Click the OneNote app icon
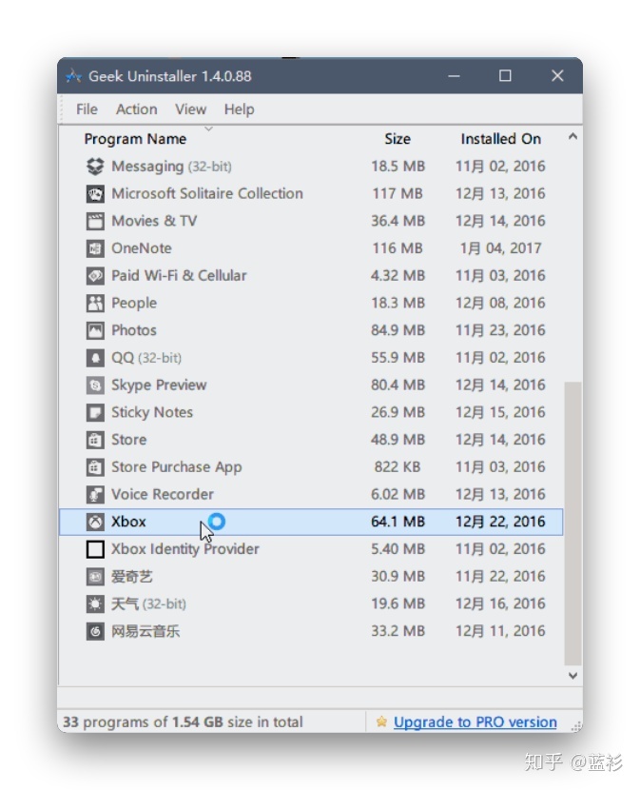The width and height of the screenshot is (640, 790). point(95,248)
